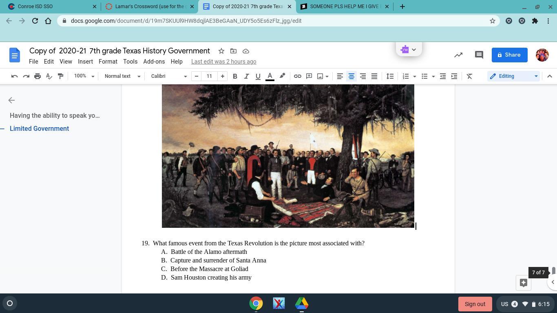Viewport: 557px width, 313px height.
Task: Toggle italic formatting
Action: (x=246, y=76)
